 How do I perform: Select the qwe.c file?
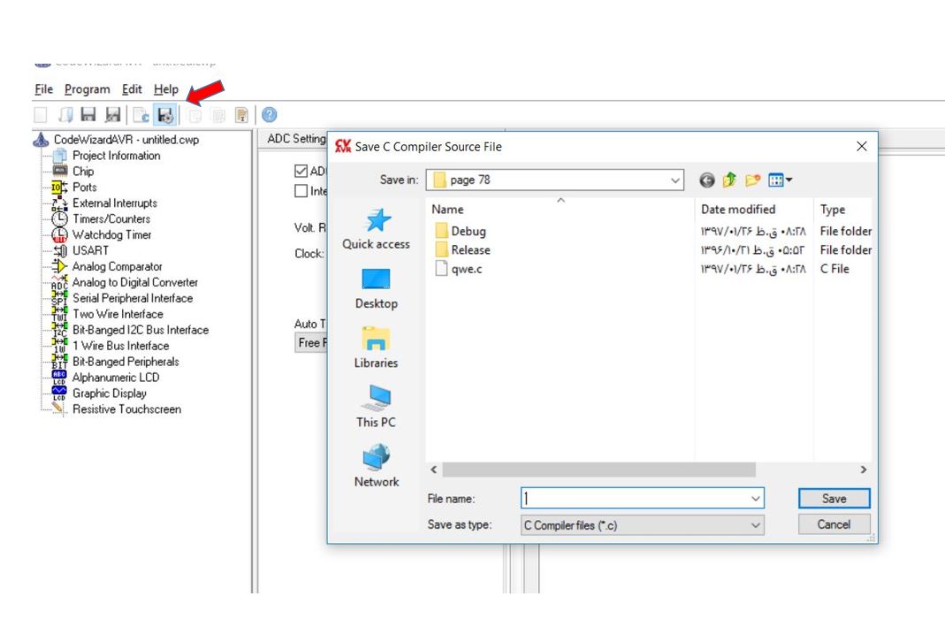(x=459, y=269)
